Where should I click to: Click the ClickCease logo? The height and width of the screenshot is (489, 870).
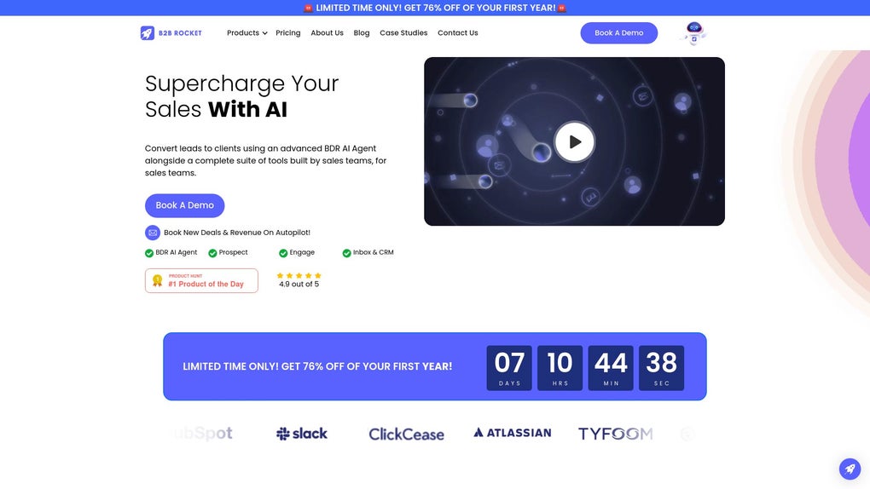tap(406, 434)
